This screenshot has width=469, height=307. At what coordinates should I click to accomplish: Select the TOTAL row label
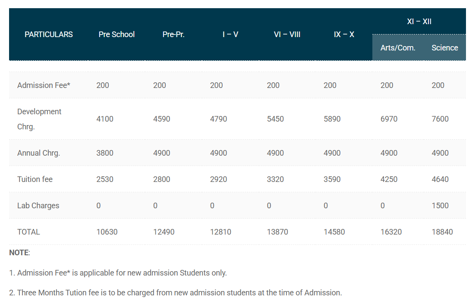(28, 232)
